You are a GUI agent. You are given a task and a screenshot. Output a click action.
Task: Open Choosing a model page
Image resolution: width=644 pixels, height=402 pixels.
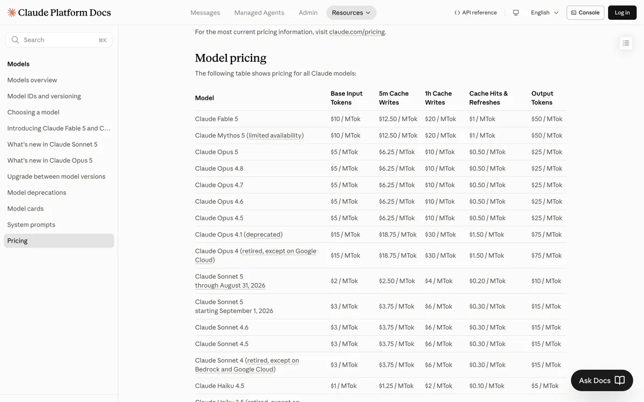(x=33, y=112)
